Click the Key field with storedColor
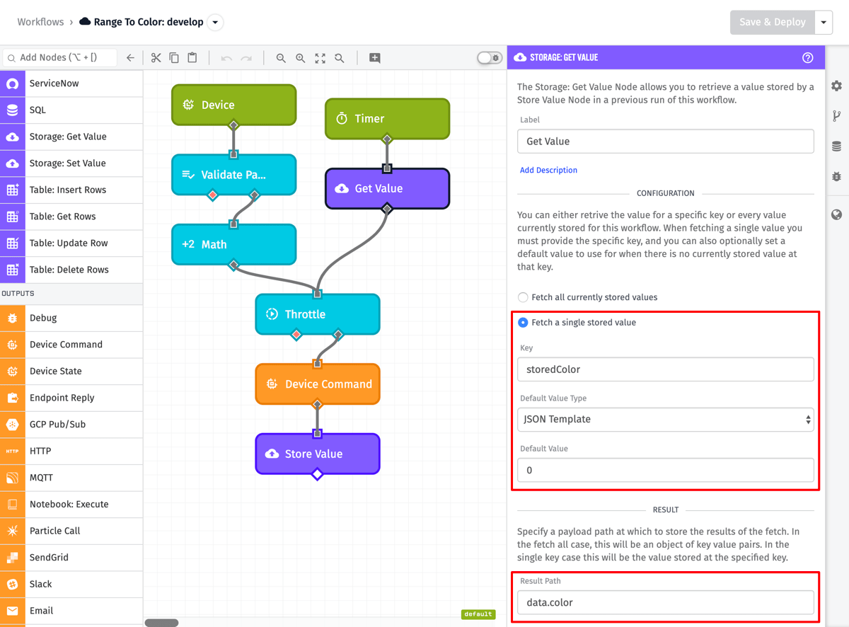This screenshot has height=627, width=849. coord(665,369)
